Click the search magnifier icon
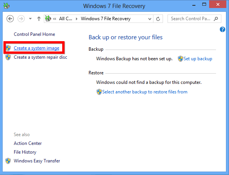The width and height of the screenshot is (229, 175). tap(216, 19)
